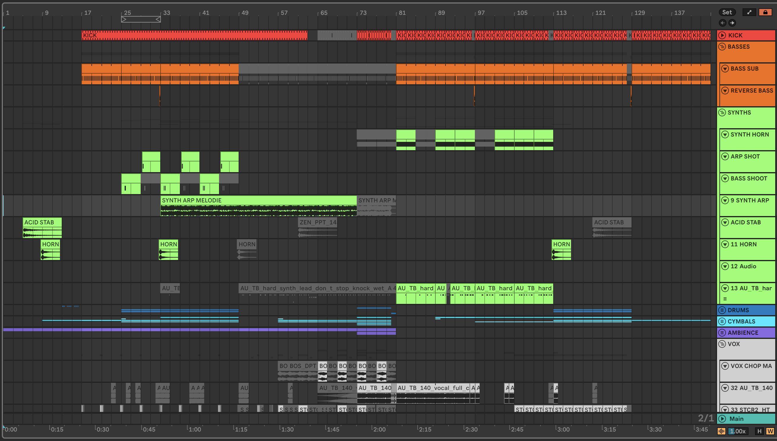The height and width of the screenshot is (441, 777).
Task: Click the Main track unfold arrow
Action: [722, 418]
